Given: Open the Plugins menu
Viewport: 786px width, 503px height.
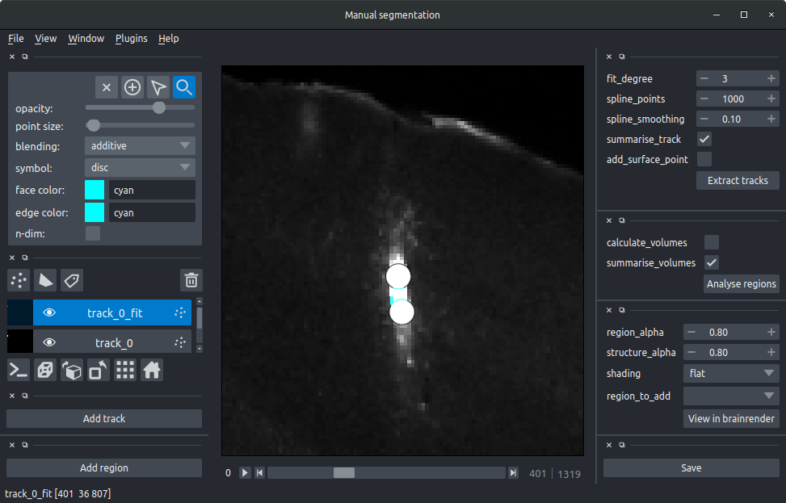Looking at the screenshot, I should coord(131,38).
